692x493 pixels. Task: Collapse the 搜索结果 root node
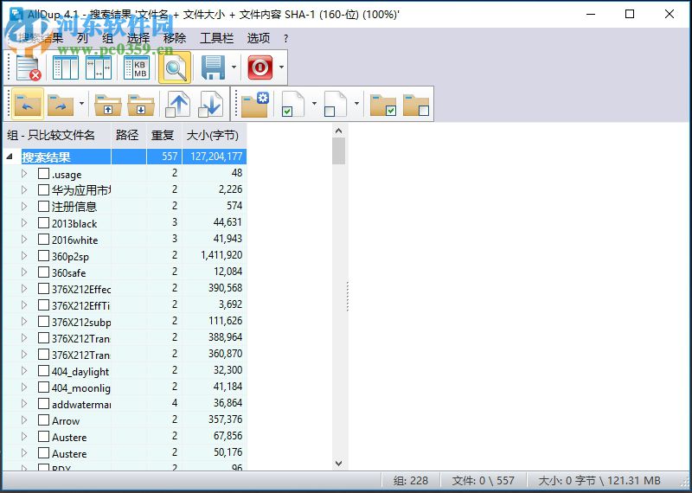(10, 157)
